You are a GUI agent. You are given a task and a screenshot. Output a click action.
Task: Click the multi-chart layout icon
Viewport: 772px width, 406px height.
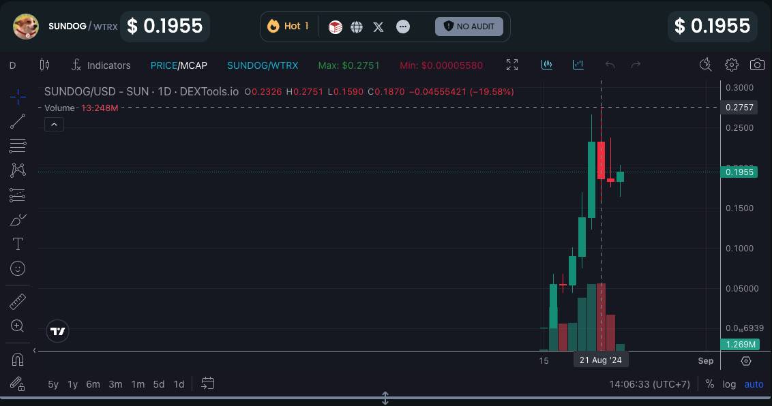(547, 65)
